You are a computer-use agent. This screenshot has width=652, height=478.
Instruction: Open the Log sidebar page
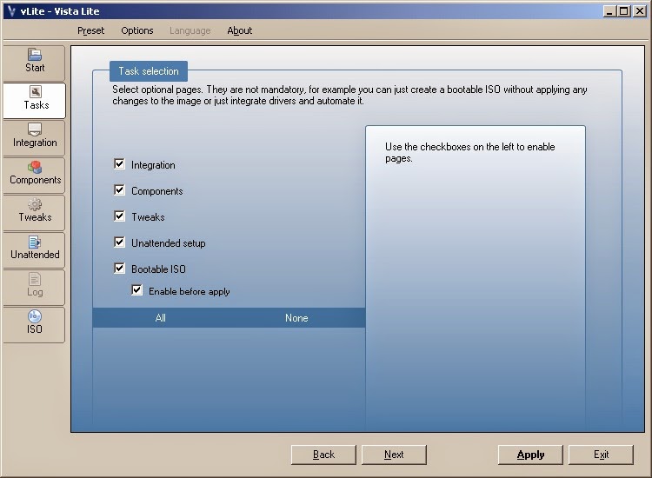point(34,287)
